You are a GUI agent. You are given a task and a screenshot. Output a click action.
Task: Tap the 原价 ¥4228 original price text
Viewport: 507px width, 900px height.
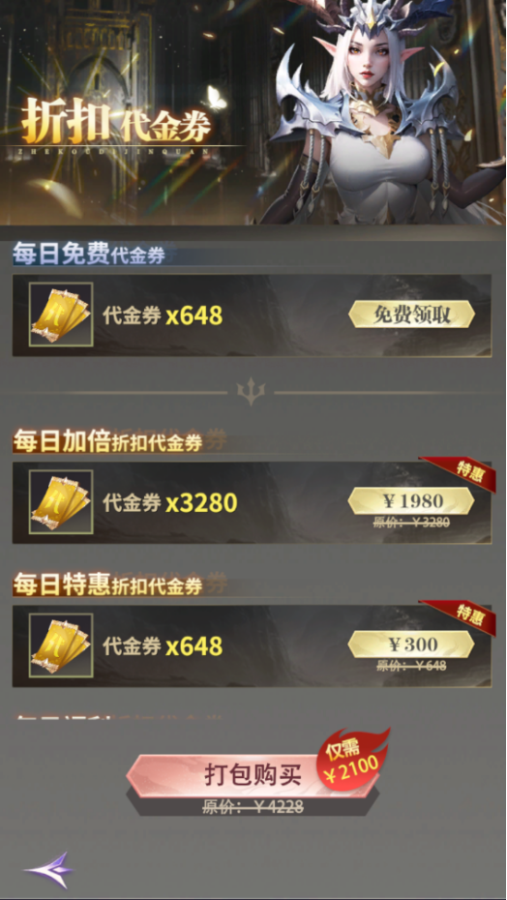tap(253, 806)
